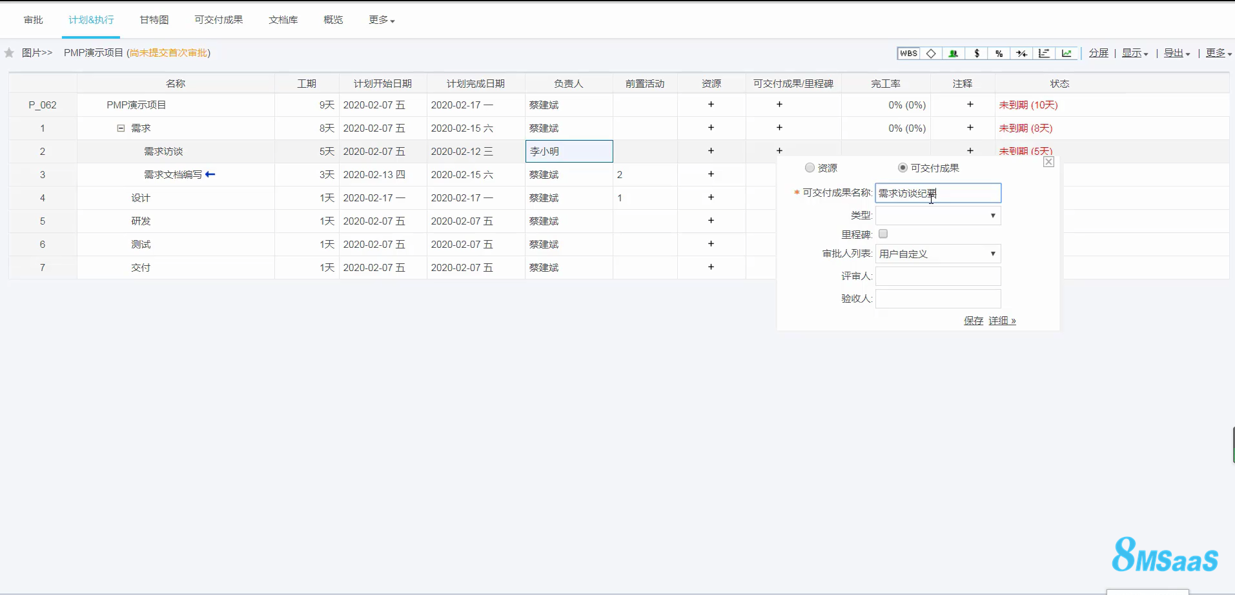This screenshot has height=595, width=1235.
Task: Click the 计划开始日期 column header
Action: pyautogui.click(x=383, y=84)
